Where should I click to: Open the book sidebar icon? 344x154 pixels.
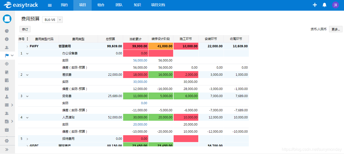pos(7,72)
